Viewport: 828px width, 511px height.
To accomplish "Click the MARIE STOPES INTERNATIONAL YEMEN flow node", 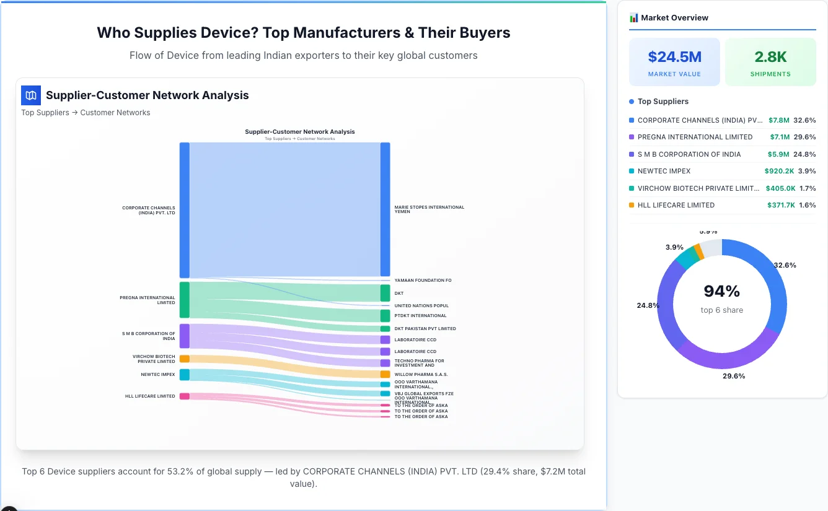I will point(385,207).
